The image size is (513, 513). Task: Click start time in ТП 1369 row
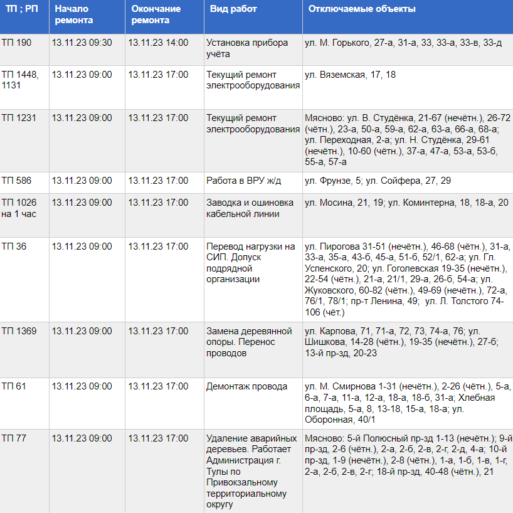click(87, 350)
